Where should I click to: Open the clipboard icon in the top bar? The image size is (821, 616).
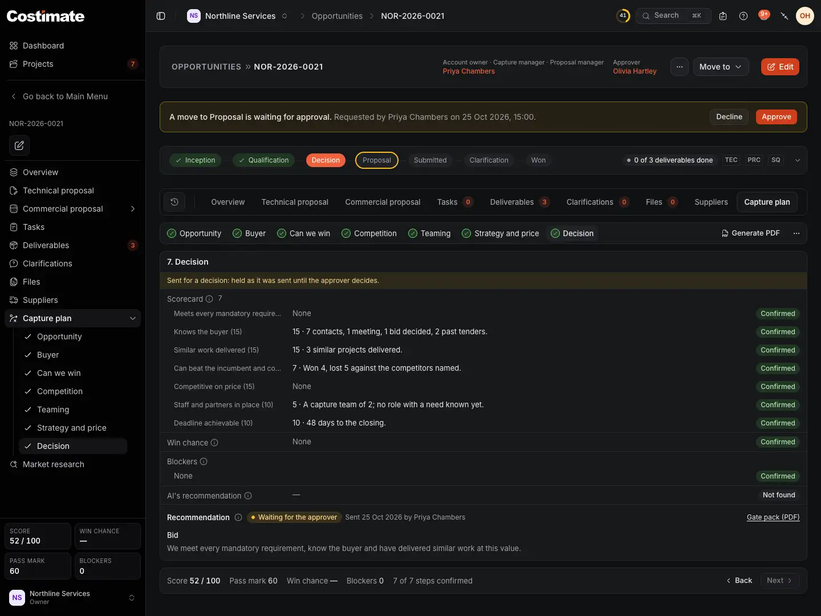point(723,16)
